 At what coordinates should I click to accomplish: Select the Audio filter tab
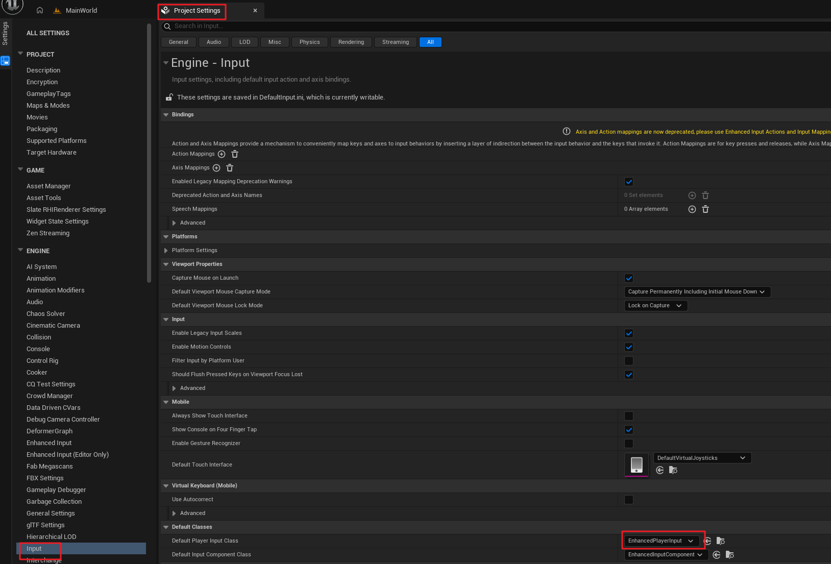[x=214, y=42]
